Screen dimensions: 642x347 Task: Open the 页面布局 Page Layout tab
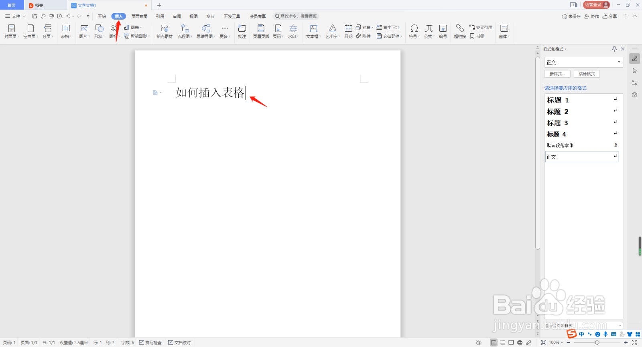(x=139, y=16)
